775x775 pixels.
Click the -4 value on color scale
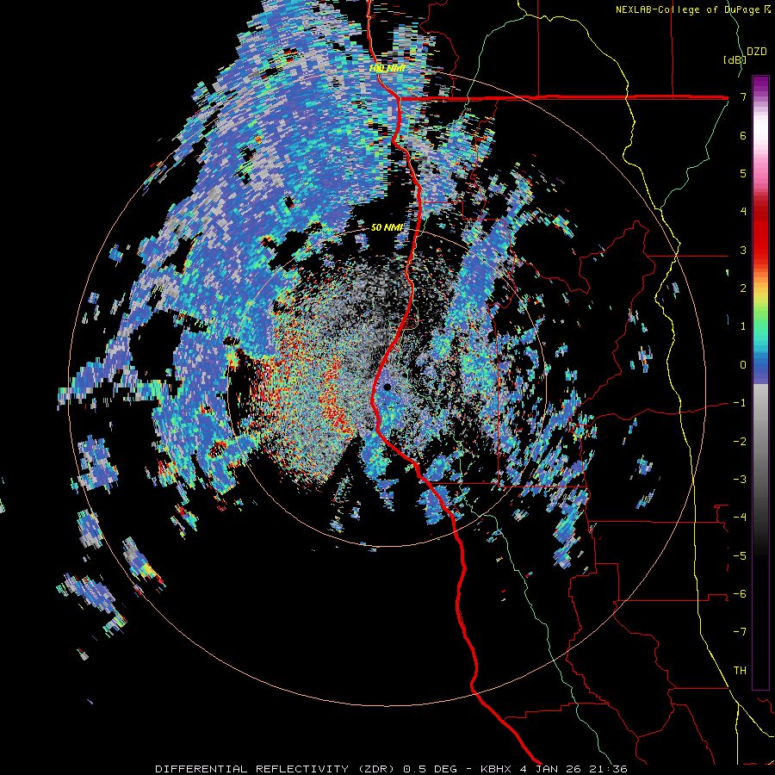pyautogui.click(x=740, y=518)
